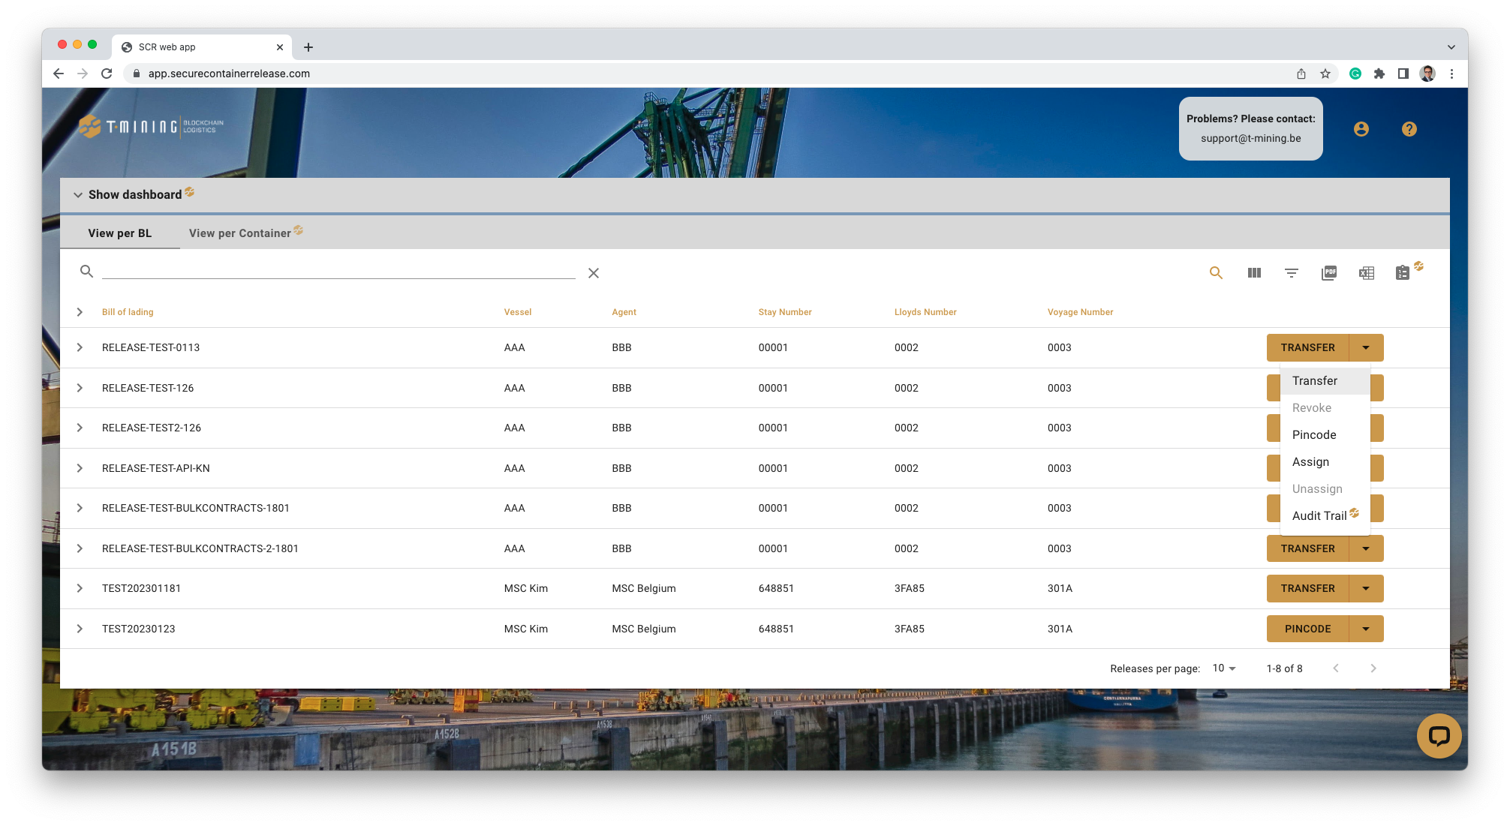
Task: Open dropdown arrow beside PINCODE button
Action: coord(1366,629)
